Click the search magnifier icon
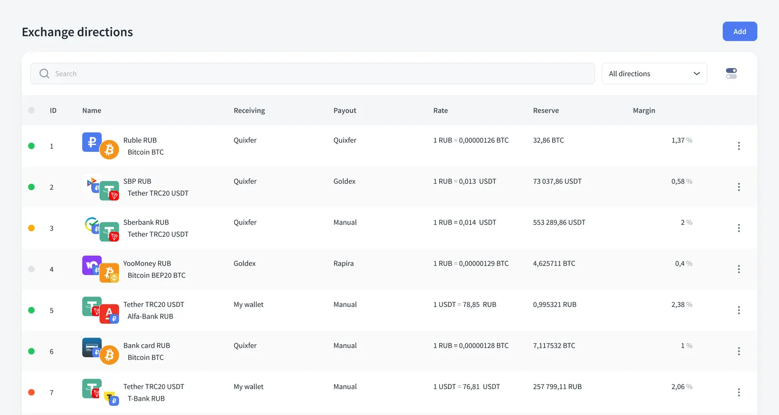Viewport: 779px width, 415px height. point(44,73)
